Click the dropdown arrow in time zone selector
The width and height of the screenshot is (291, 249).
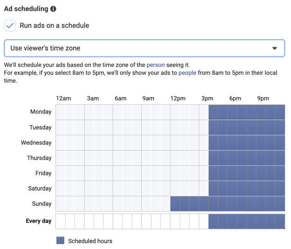point(275,48)
